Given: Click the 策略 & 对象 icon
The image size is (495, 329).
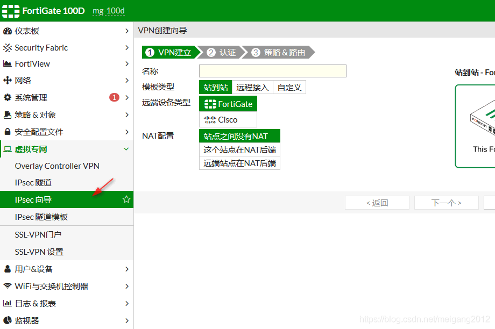Looking at the screenshot, I should (x=7, y=115).
